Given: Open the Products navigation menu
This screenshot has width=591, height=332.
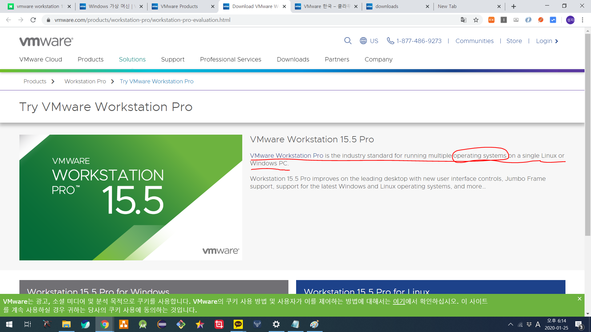Looking at the screenshot, I should click(x=90, y=59).
